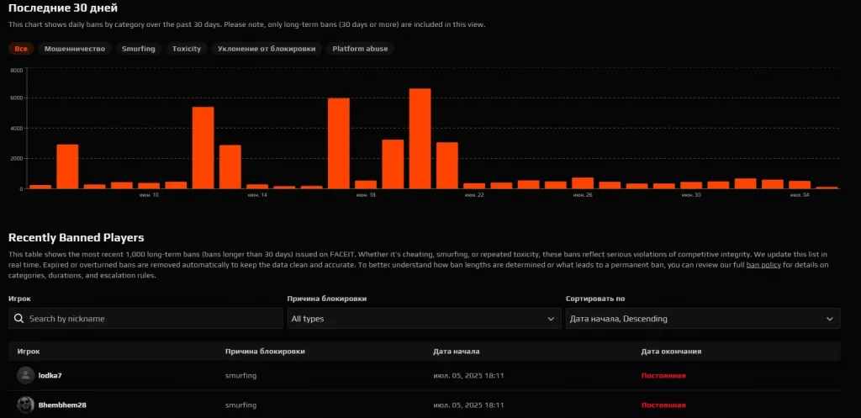Screen dimensions: 861x418
Task: Click the июн. 22 axis label
Action: click(474, 195)
